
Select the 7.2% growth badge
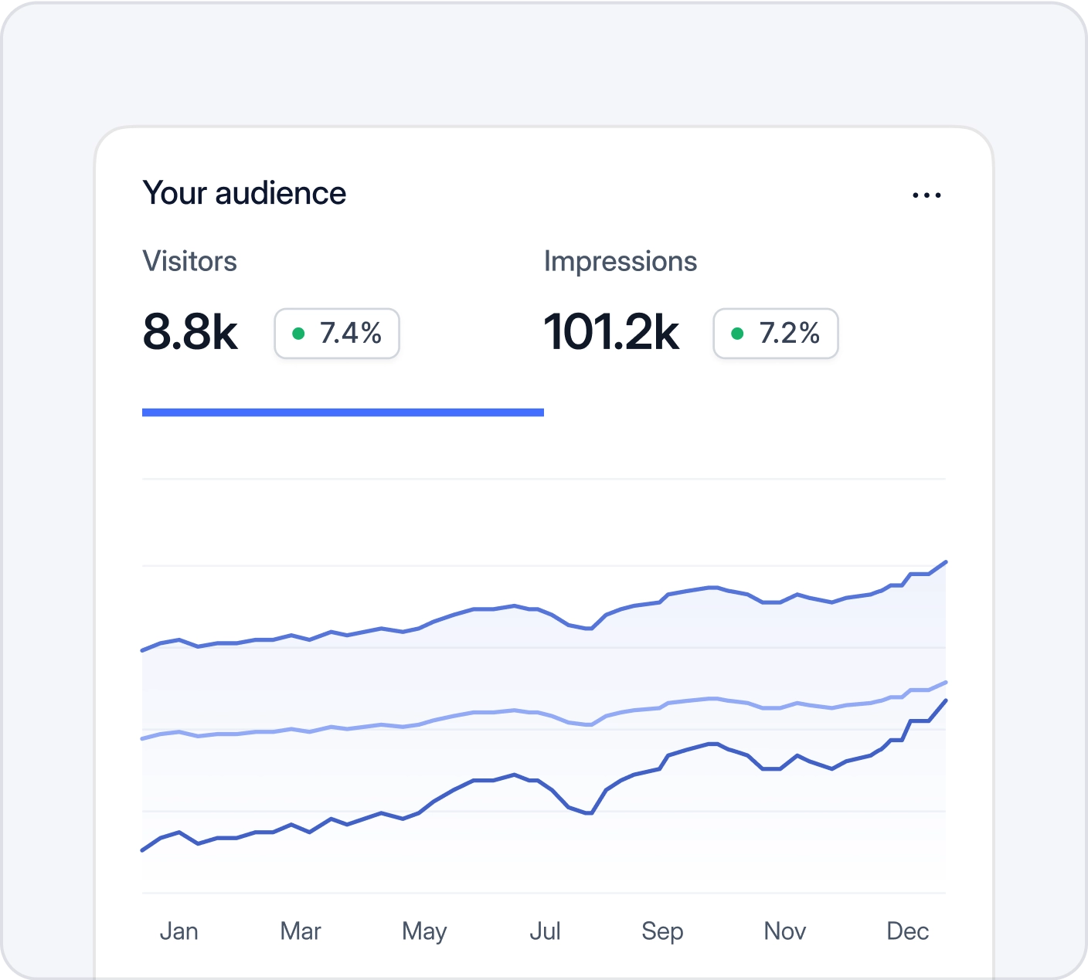[775, 333]
